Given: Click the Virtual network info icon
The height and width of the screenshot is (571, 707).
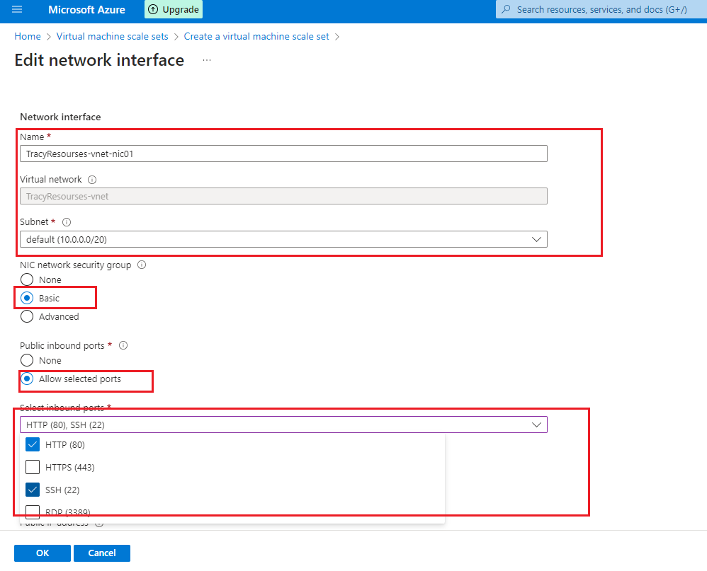Looking at the screenshot, I should 93,180.
